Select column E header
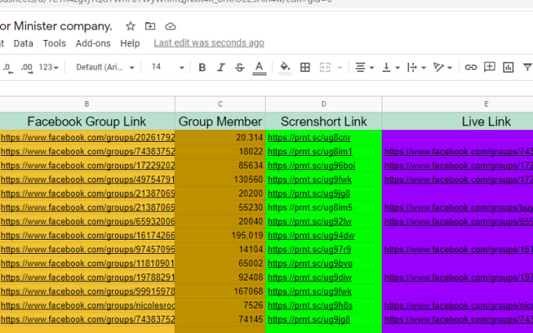The image size is (533, 333). pyautogui.click(x=458, y=104)
